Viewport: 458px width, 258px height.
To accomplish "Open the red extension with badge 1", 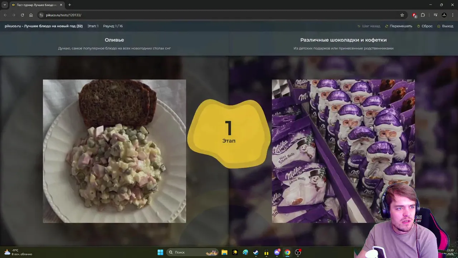I will [x=414, y=15].
